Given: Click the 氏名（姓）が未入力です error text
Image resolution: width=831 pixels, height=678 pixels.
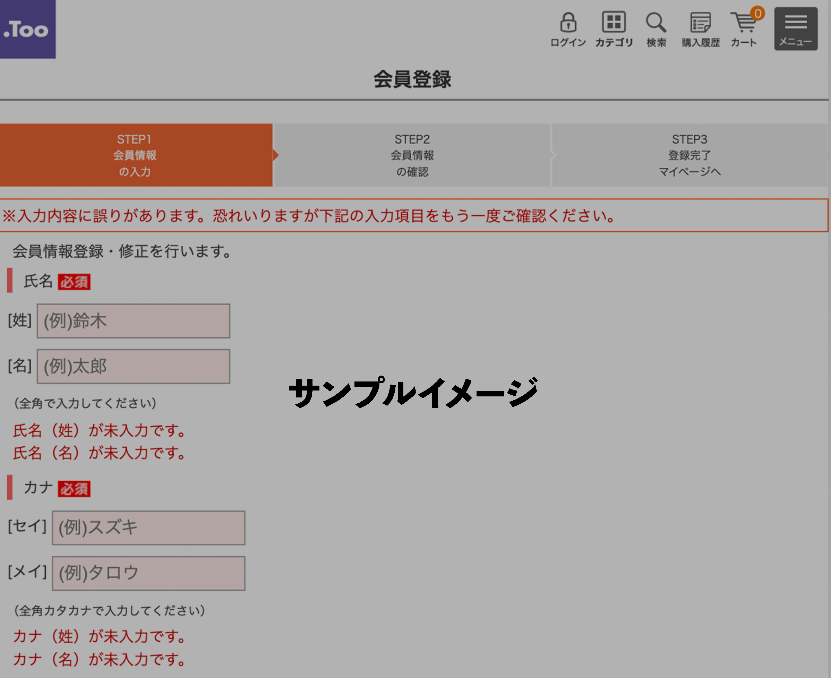Looking at the screenshot, I should (100, 430).
